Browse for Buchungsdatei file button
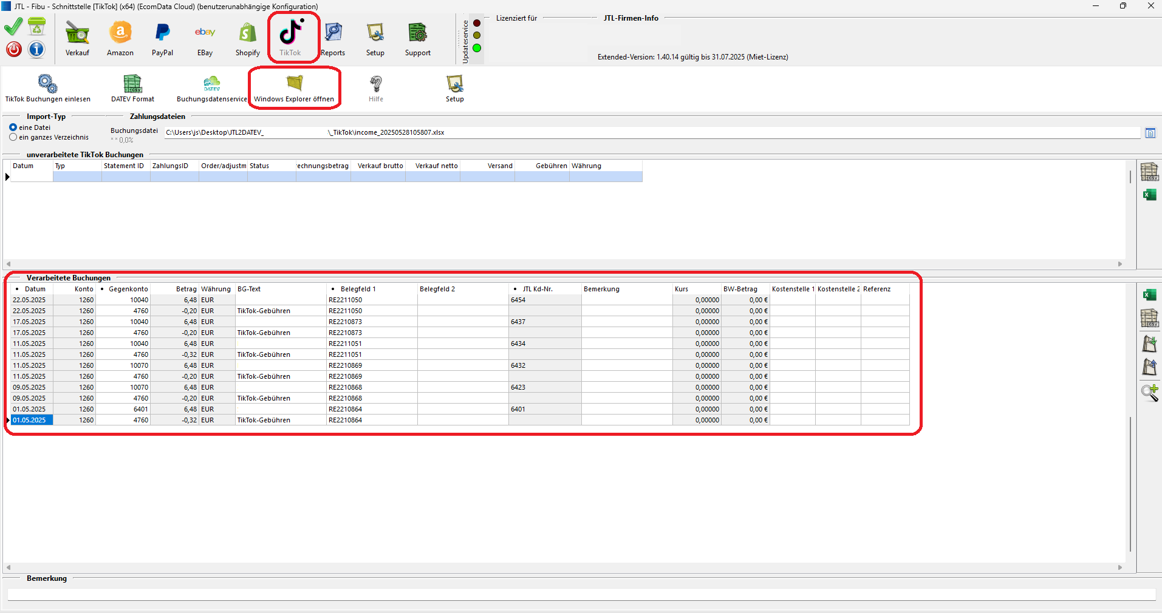1162x613 pixels. (x=1150, y=133)
